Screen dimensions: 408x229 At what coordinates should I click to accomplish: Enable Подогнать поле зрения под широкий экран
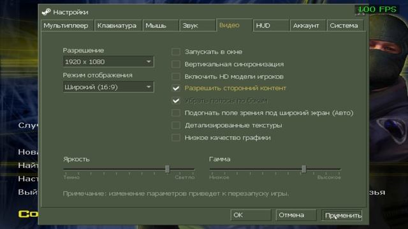pos(176,113)
